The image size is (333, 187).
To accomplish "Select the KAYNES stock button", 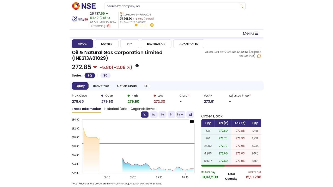I will pos(107,44).
